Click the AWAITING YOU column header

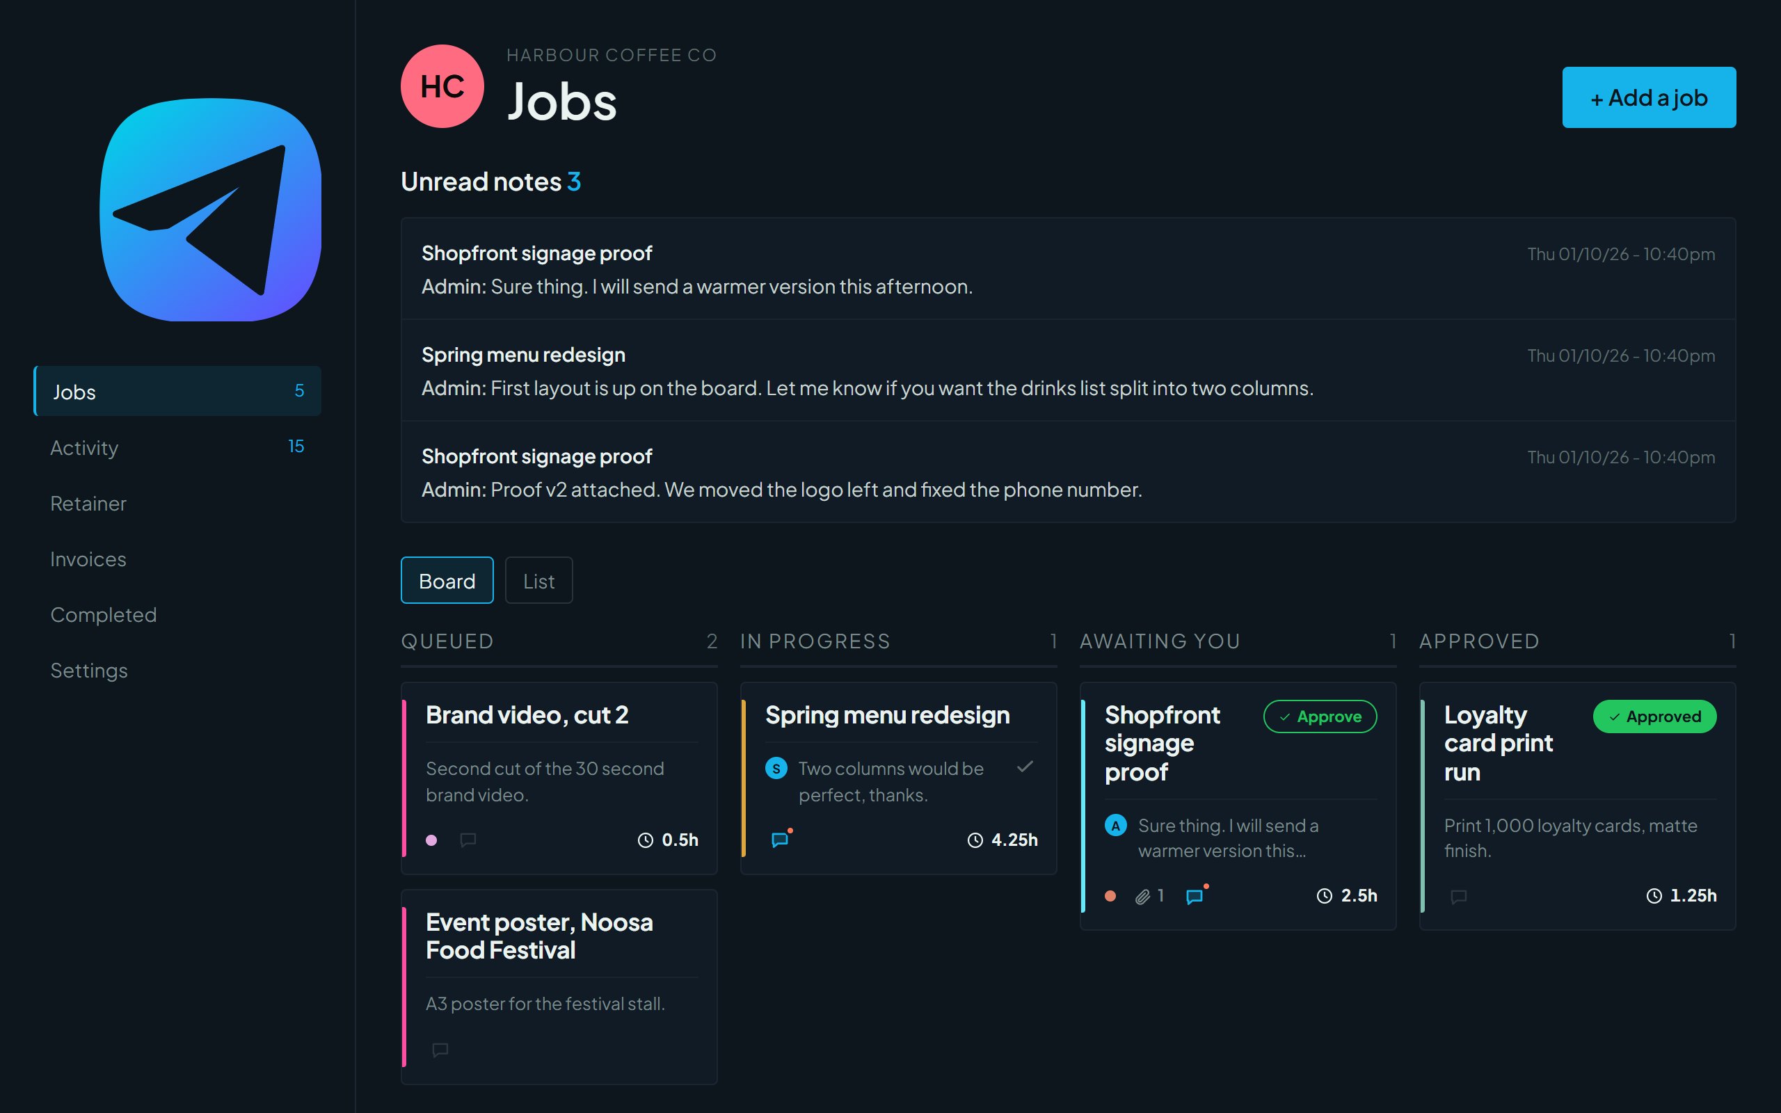coord(1160,641)
